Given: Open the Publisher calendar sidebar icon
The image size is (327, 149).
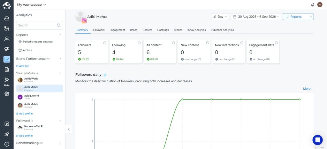Looking at the screenshot, I should pos(7,28).
